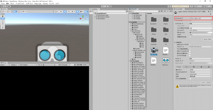Open the account 'N' dropdown
This screenshot has height=110, width=213.
click(x=4, y=6)
